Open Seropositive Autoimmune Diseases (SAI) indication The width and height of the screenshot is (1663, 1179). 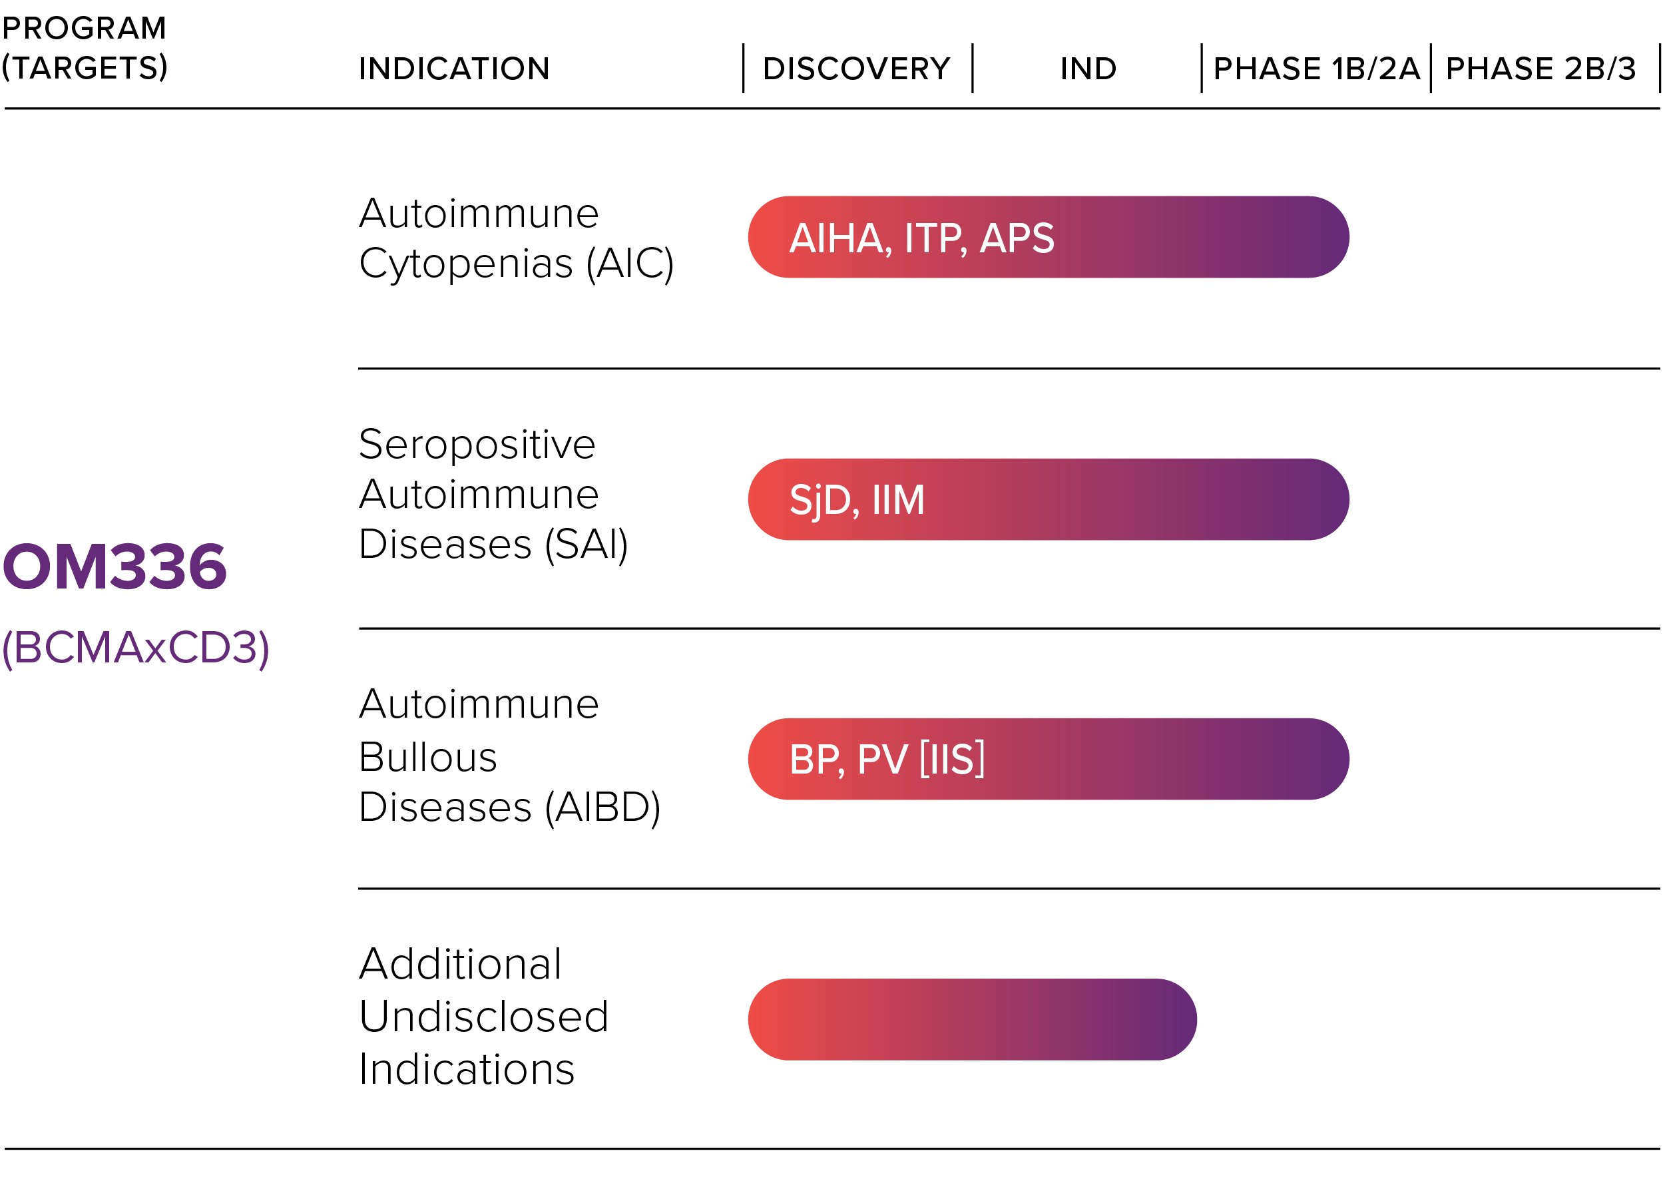pyautogui.click(x=493, y=495)
